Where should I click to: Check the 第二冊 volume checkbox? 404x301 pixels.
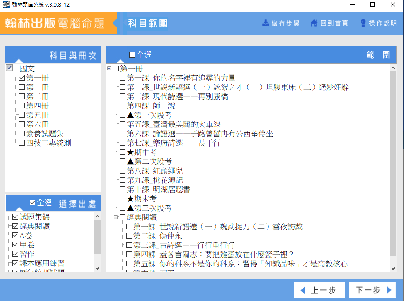[x=22, y=87]
